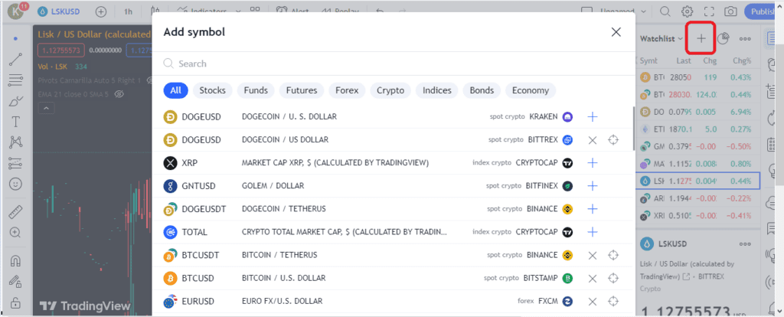Click the watchlist add symbol plus icon
Screen dimensions: 784x317
[x=701, y=38]
